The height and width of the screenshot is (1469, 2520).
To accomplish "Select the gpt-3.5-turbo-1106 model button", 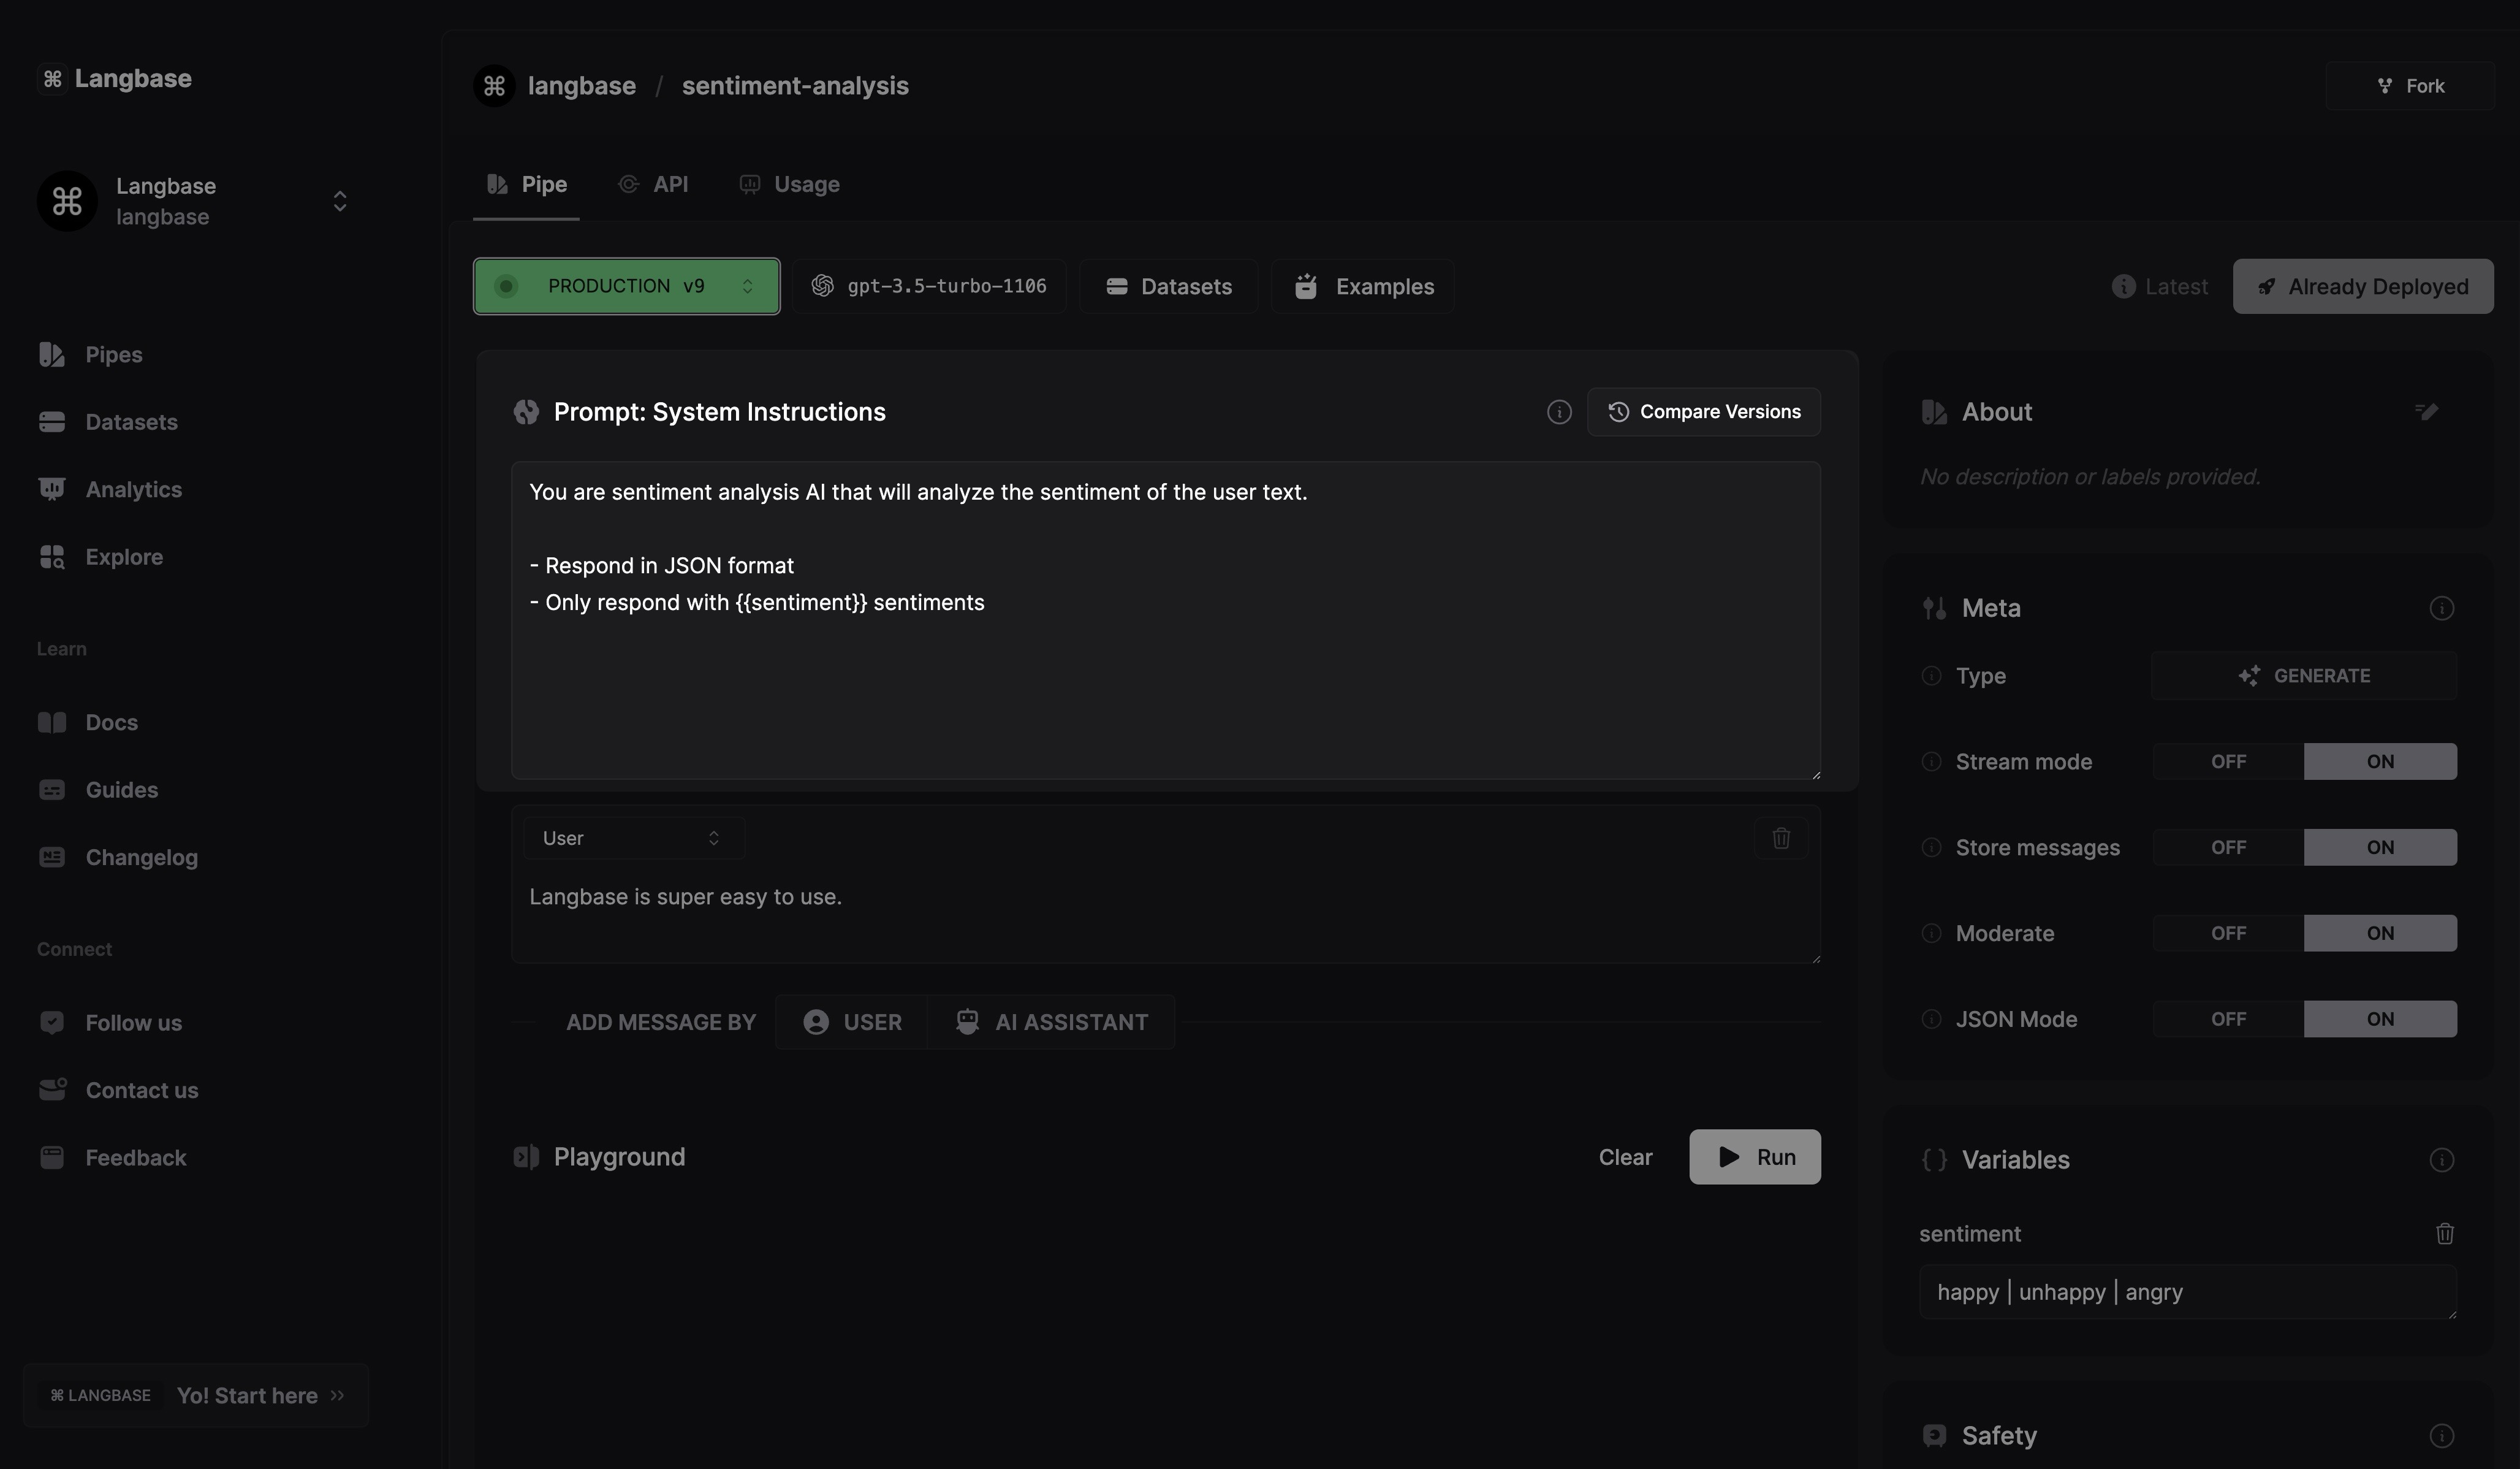I will pyautogui.click(x=929, y=286).
